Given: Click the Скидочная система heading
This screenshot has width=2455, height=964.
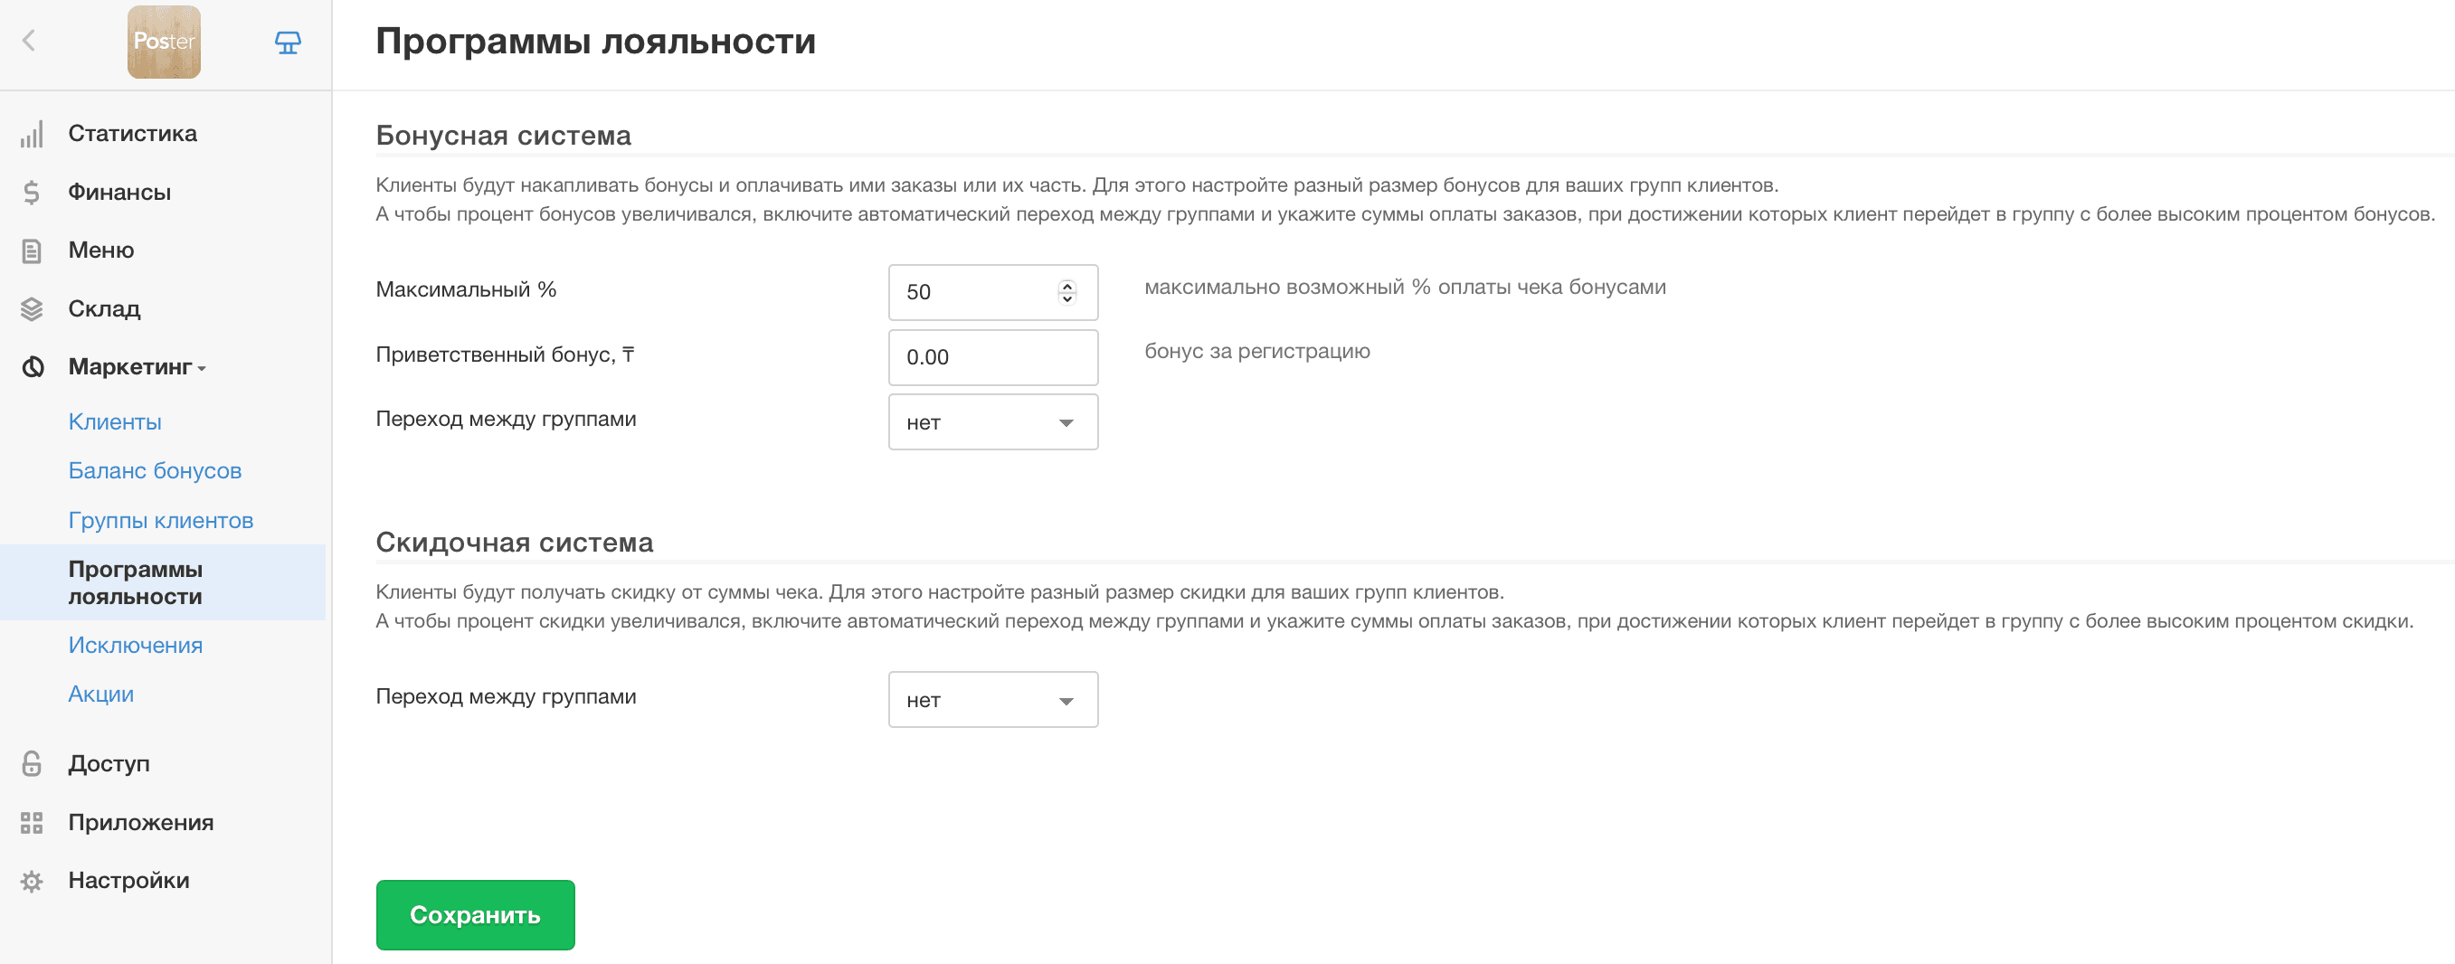Looking at the screenshot, I should click(515, 542).
